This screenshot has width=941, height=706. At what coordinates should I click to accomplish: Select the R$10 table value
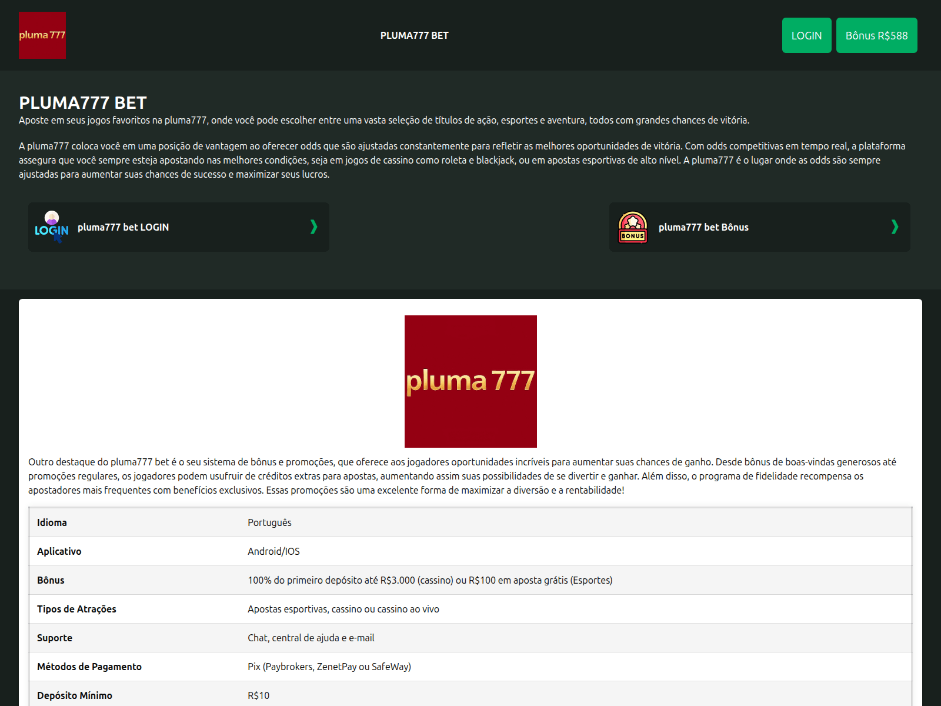pos(258,695)
